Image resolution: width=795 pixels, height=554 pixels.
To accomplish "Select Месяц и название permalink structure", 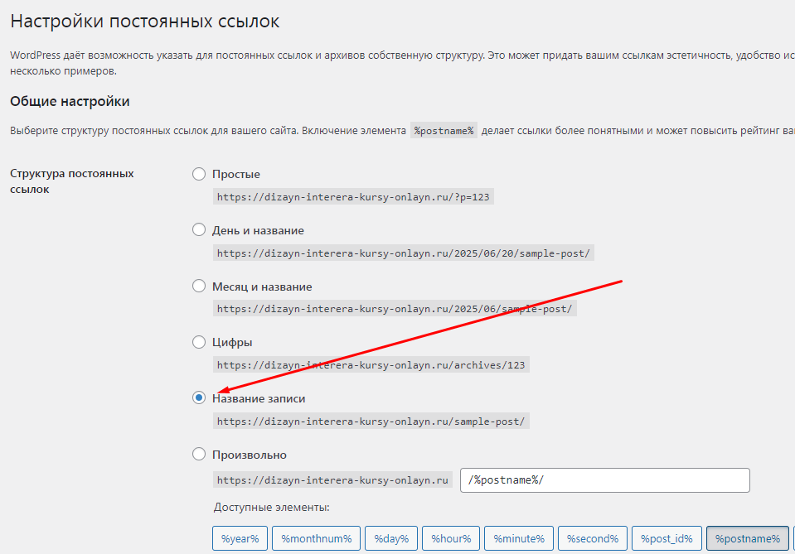I will tap(199, 286).
